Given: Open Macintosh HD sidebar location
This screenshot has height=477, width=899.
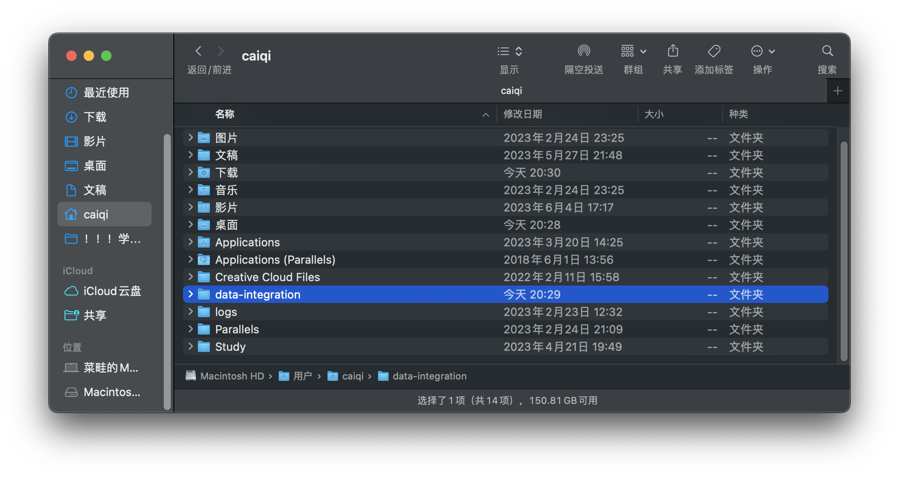Looking at the screenshot, I should click(x=112, y=392).
